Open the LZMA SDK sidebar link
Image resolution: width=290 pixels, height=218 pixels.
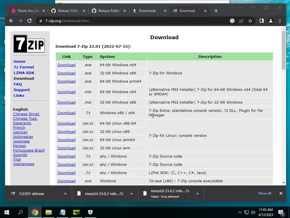pos(24,73)
